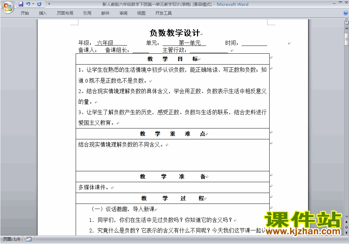Switch to the 视图 ribbon tab
The height and width of the screenshot is (244, 349).
coord(141,13)
